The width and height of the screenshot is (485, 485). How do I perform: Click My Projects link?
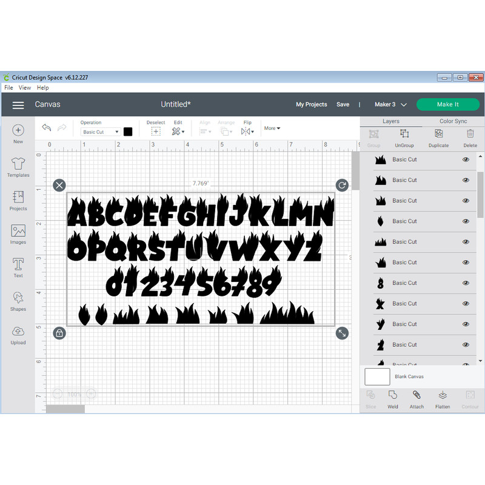point(311,104)
